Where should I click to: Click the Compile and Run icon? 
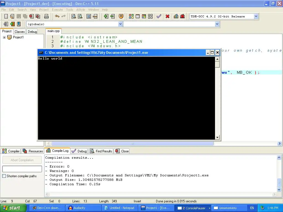click(x=144, y=16)
